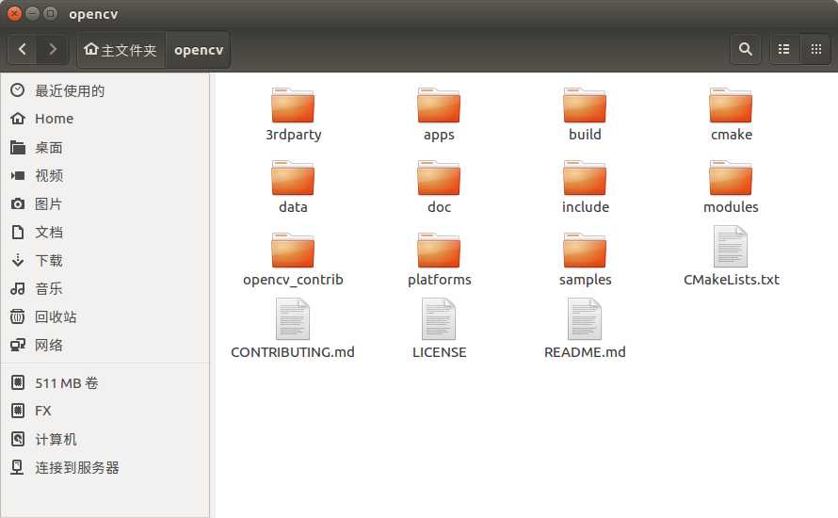Screen dimensions: 838x518
Task: Click the 主文件夹 breadcrumb button
Action: click(x=121, y=50)
